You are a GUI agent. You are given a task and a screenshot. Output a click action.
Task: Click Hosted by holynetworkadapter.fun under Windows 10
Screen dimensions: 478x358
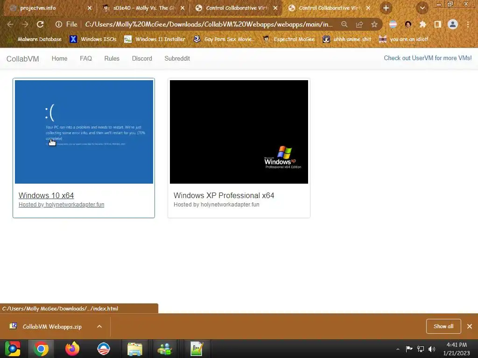pos(61,205)
